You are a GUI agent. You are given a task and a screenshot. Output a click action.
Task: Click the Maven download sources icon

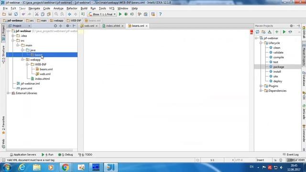[x=270, y=32]
